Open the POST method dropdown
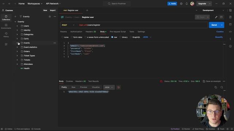This screenshot has height=131, width=234. tap(68, 25)
